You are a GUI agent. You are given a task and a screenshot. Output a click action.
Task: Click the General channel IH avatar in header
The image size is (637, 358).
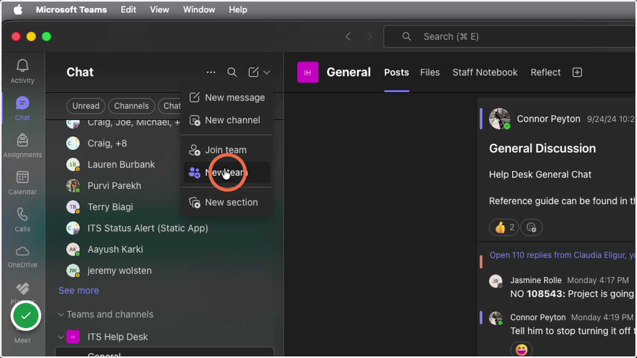pyautogui.click(x=308, y=73)
